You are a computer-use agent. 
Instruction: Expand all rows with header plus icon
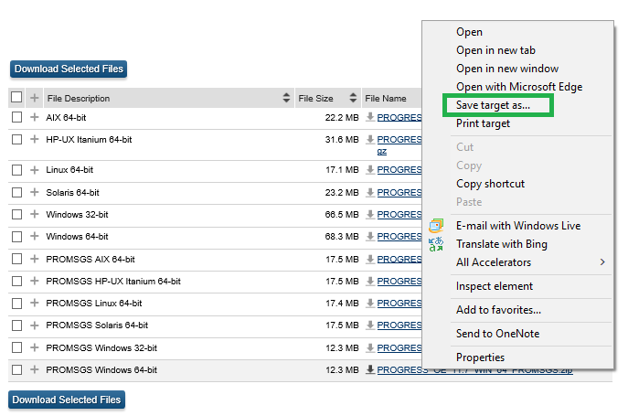click(x=35, y=98)
